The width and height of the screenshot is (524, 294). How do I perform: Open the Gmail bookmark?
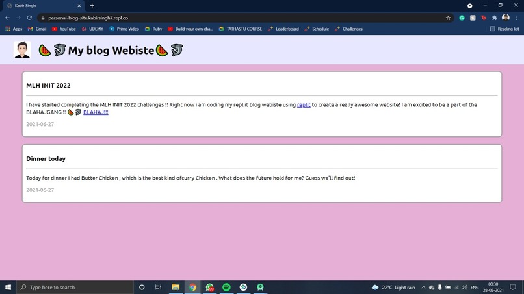tap(37, 29)
